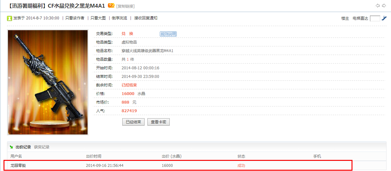The image size is (391, 171).
Task: Click the previous thread left arrow icon
Action: coord(378,6)
